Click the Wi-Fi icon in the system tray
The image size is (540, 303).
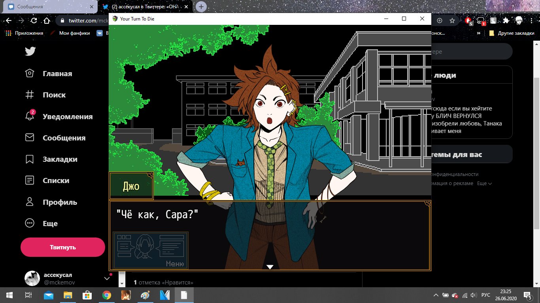[464, 295]
